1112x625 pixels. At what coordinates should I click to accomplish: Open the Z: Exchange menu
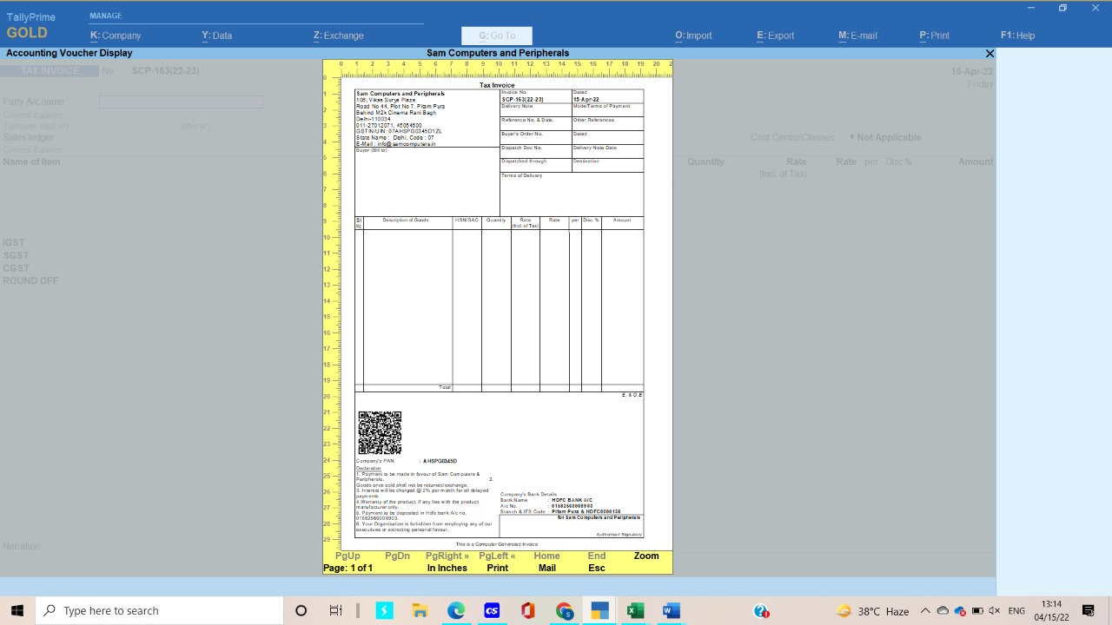tap(339, 36)
